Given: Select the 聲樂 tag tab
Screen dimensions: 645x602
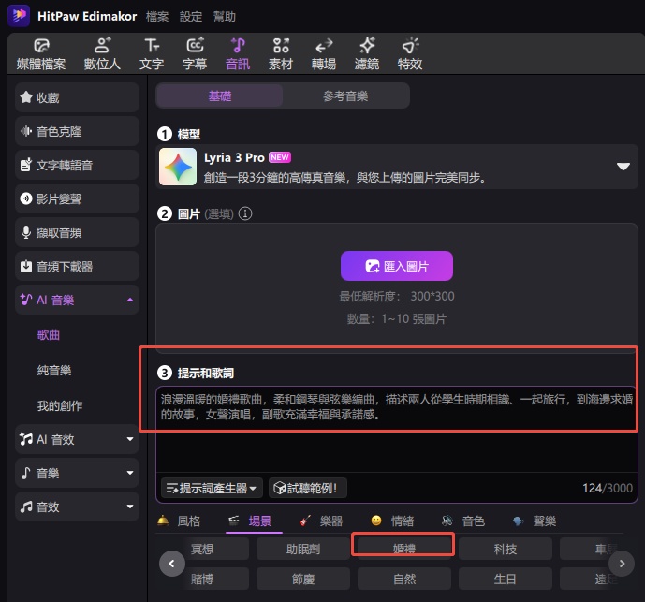Looking at the screenshot, I should point(535,521).
